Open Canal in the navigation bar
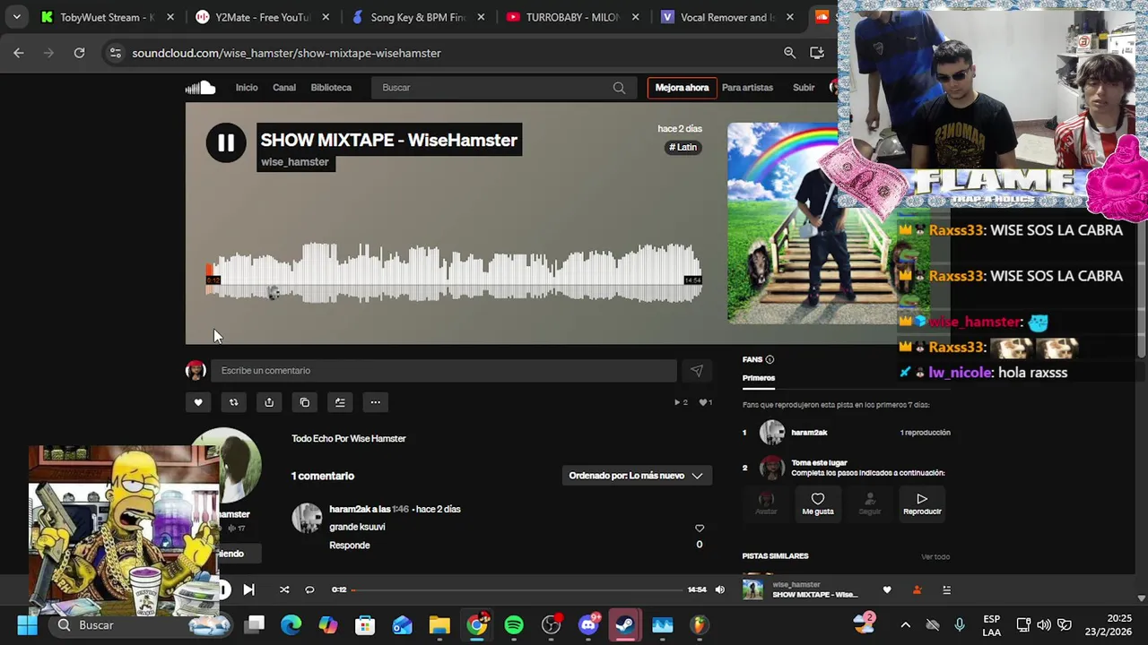The width and height of the screenshot is (1148, 645). point(284,88)
